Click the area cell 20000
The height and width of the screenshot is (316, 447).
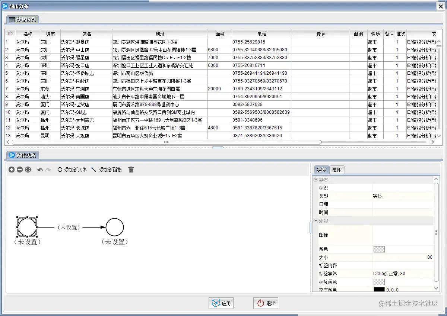click(x=219, y=89)
